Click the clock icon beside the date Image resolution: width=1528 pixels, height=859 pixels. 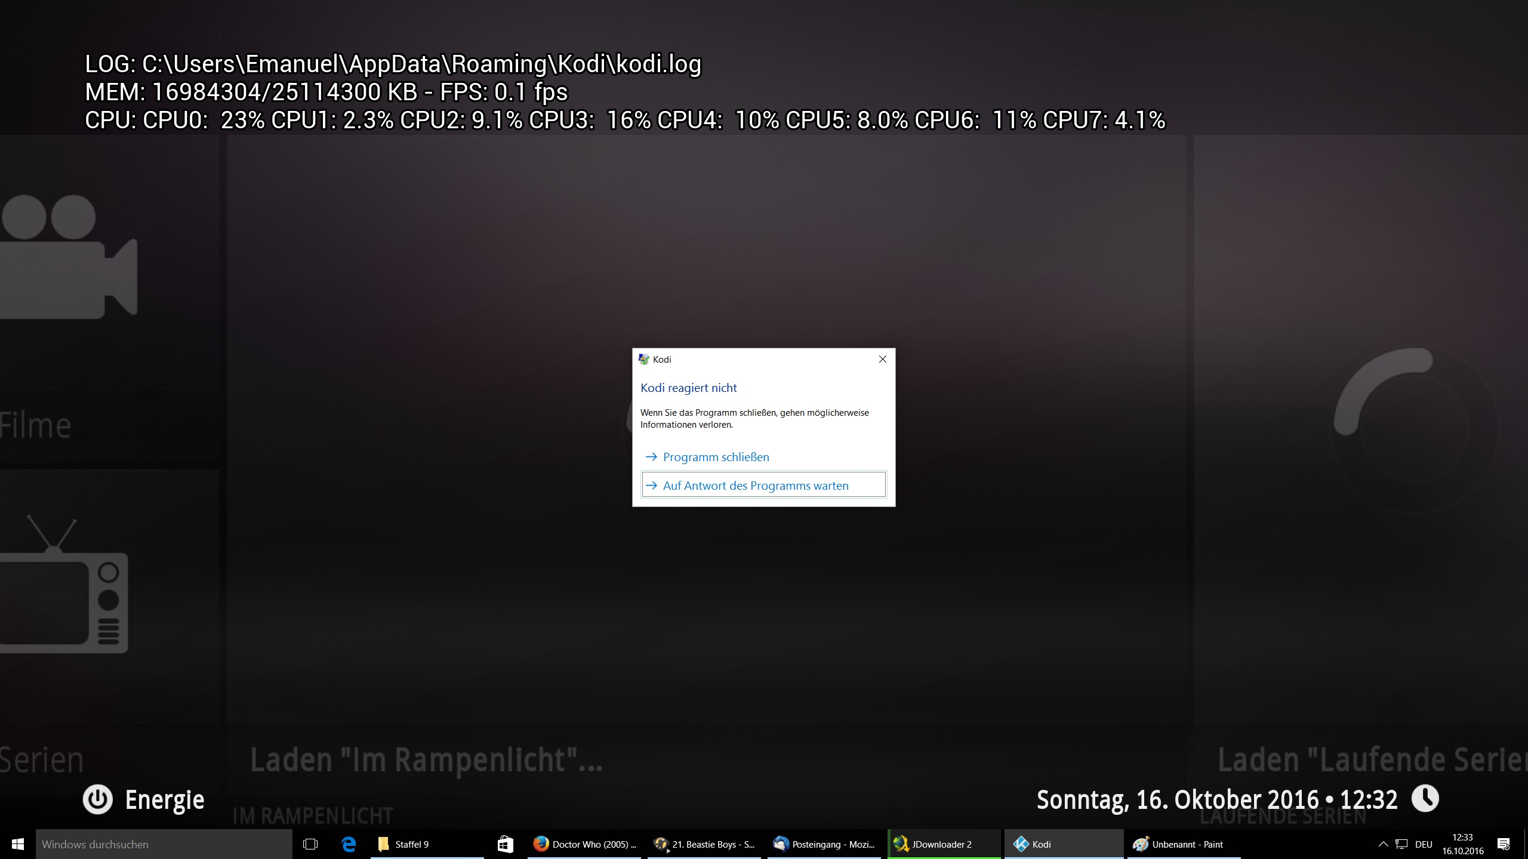1425,799
